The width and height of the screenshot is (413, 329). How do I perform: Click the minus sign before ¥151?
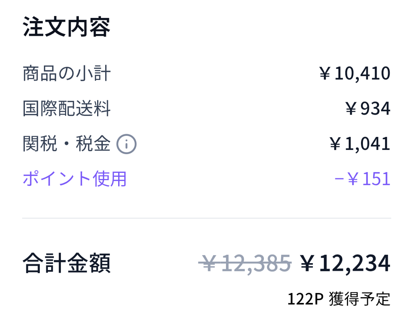pyautogui.click(x=338, y=179)
